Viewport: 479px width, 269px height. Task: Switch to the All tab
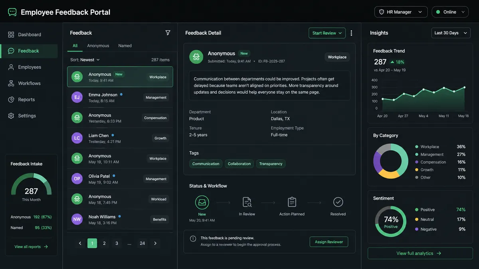[x=75, y=46]
